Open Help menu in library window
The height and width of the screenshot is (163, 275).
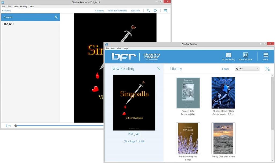tap(126, 48)
